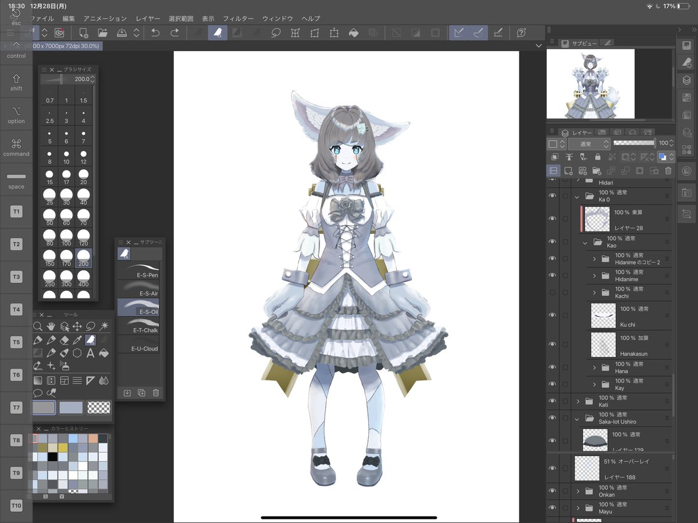The width and height of the screenshot is (698, 523).
Task: Undo the last action with the undo arrow
Action: click(155, 33)
